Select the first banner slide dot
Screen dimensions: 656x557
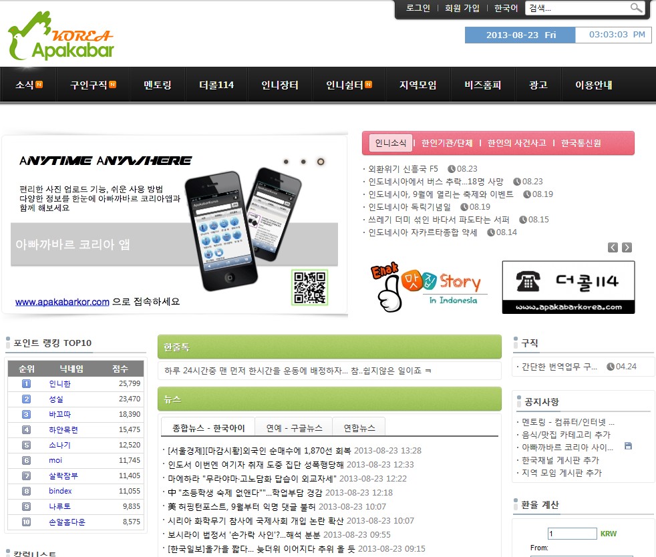point(286,162)
